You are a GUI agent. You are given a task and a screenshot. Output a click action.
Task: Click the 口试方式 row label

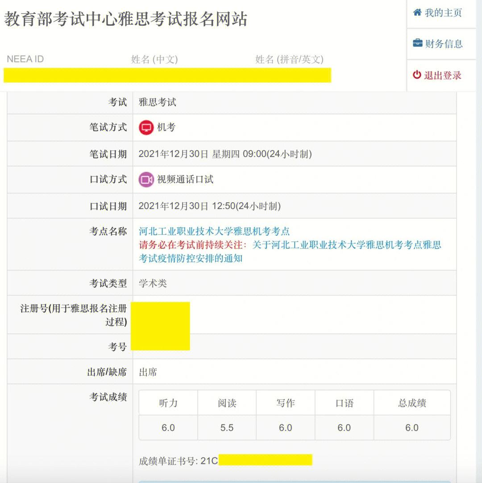[108, 179]
